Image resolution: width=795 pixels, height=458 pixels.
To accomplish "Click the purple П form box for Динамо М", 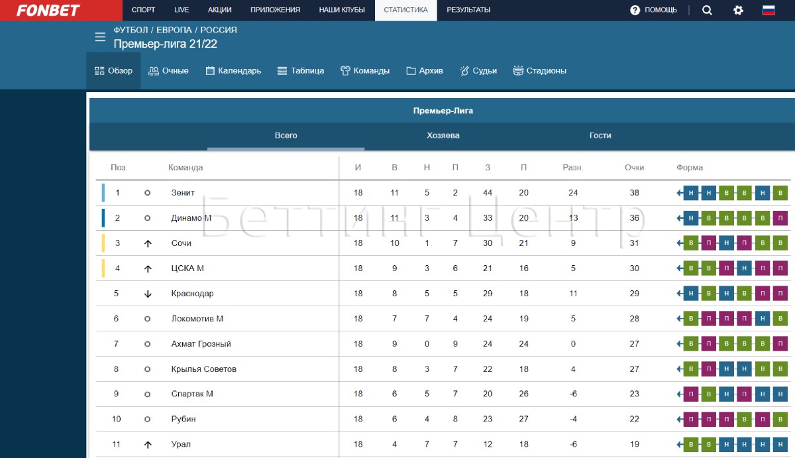I will (x=780, y=218).
